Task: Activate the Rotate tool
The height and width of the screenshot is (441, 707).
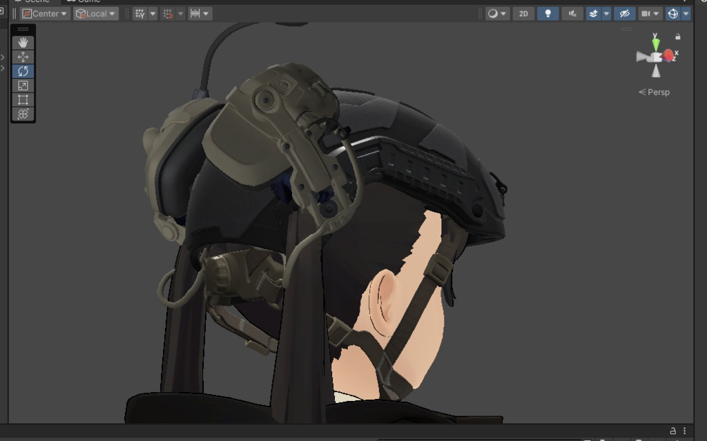Action: (x=23, y=71)
